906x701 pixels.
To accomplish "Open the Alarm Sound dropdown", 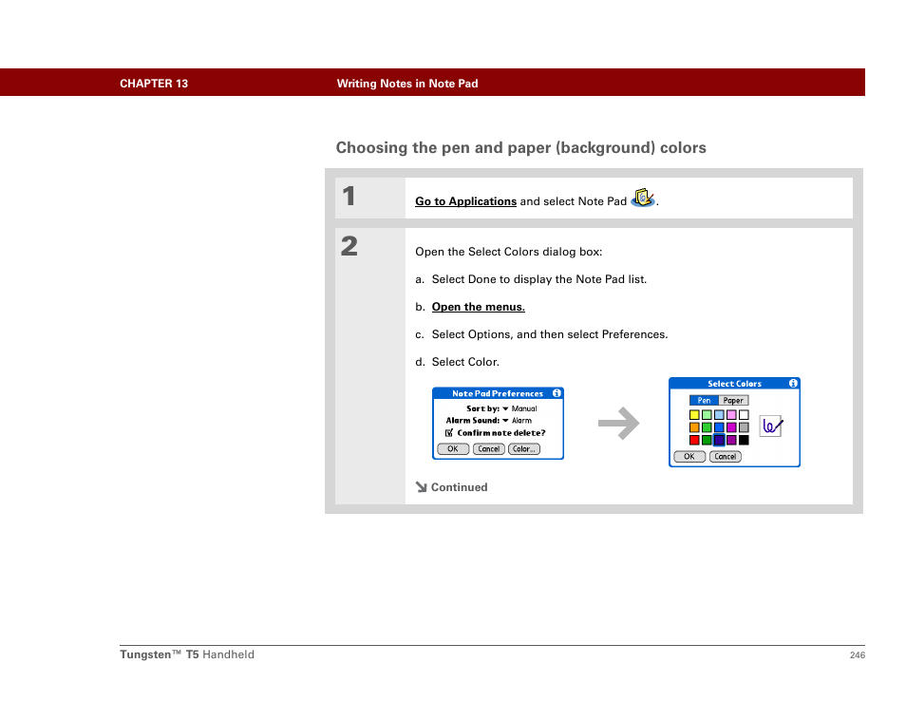I will point(518,421).
